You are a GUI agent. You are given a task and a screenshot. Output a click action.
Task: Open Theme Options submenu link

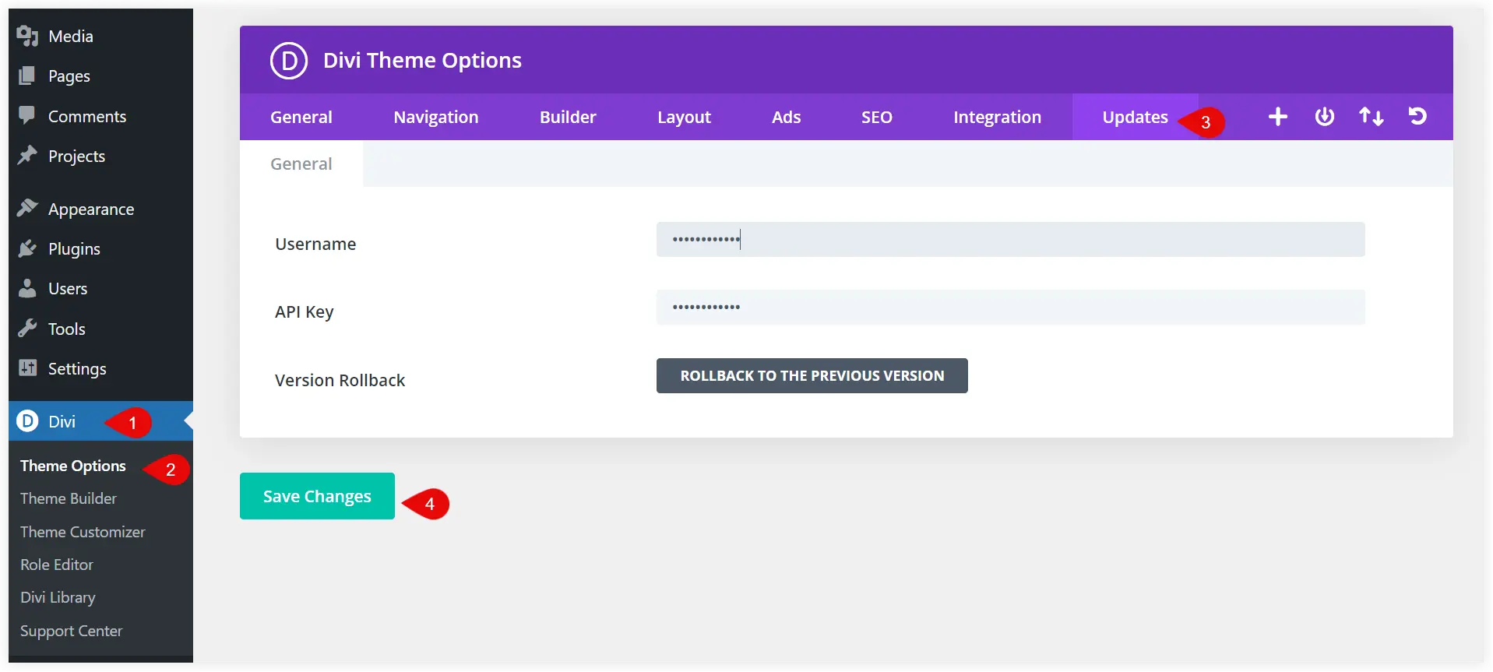[x=72, y=466]
